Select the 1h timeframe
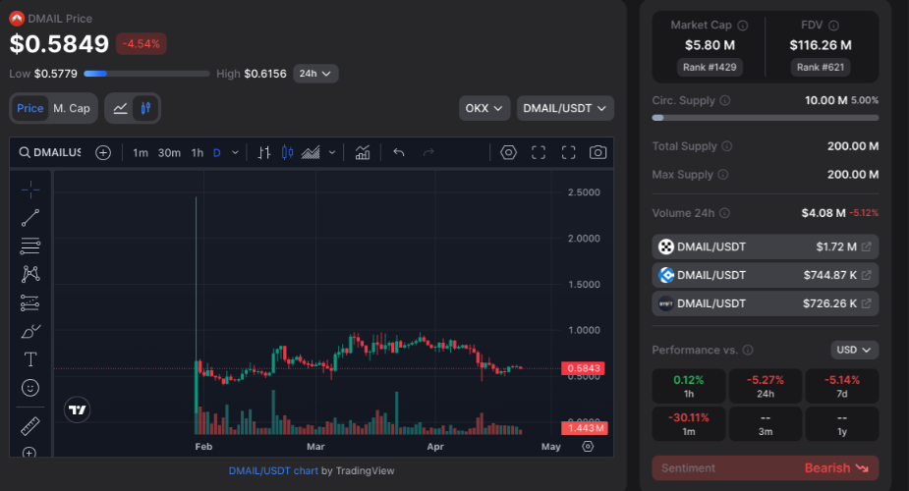Viewport: 909px width, 491px height. (x=198, y=153)
